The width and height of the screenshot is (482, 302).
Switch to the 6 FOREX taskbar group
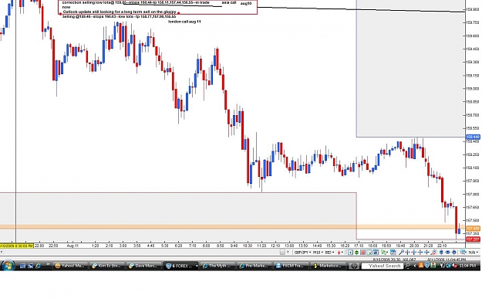point(181,266)
